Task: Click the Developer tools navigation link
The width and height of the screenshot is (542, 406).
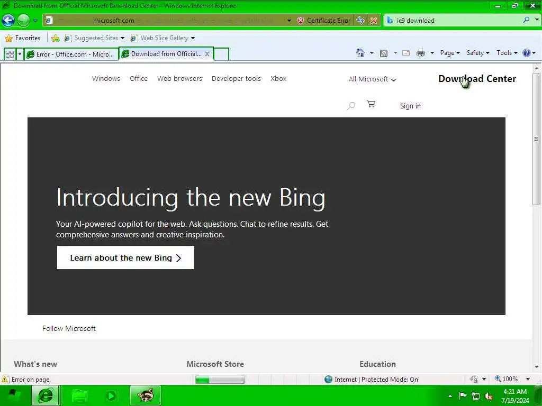Action: [x=236, y=78]
